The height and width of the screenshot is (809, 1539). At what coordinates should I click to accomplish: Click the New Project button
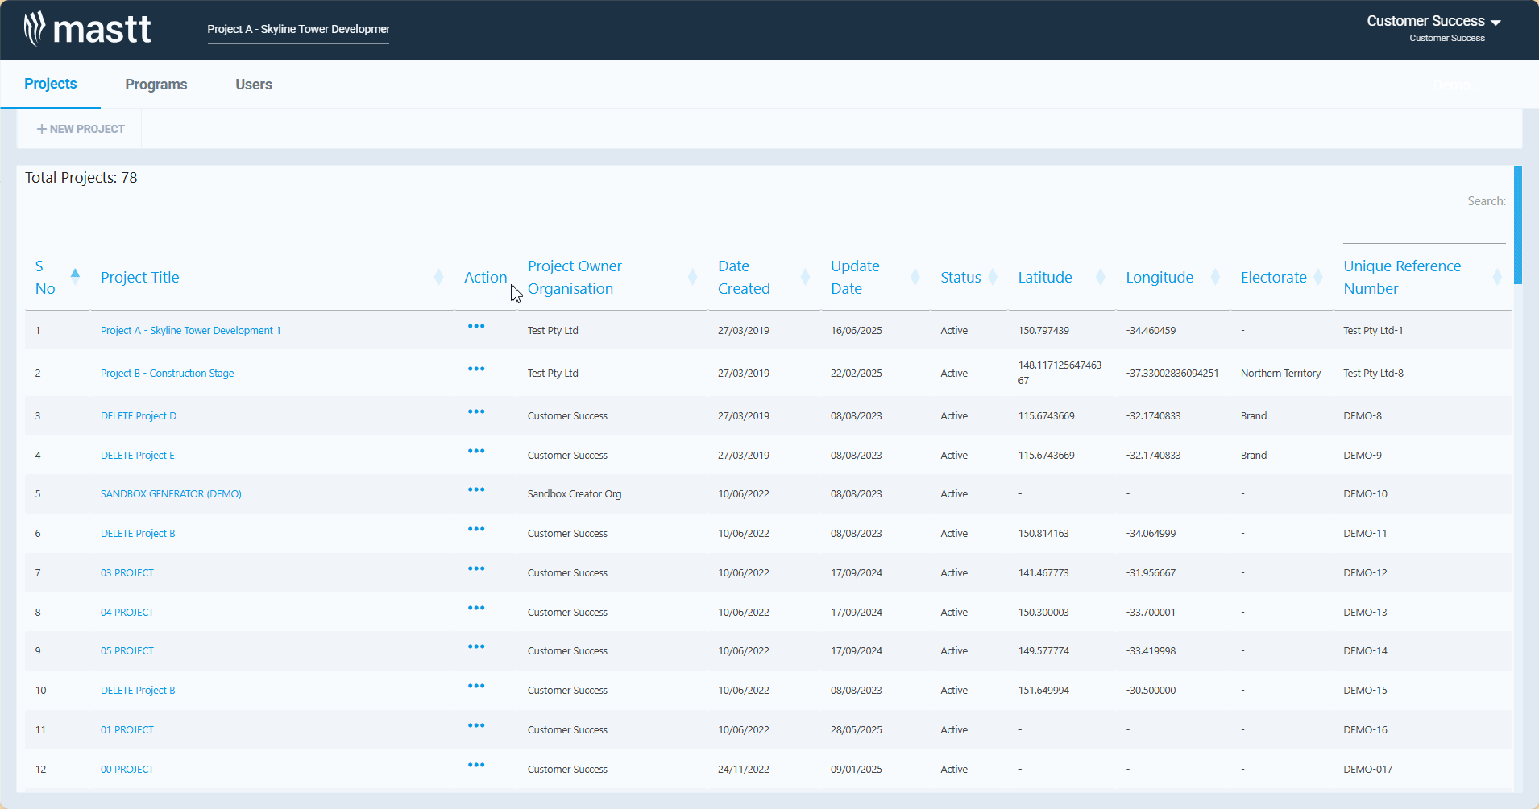tap(81, 129)
